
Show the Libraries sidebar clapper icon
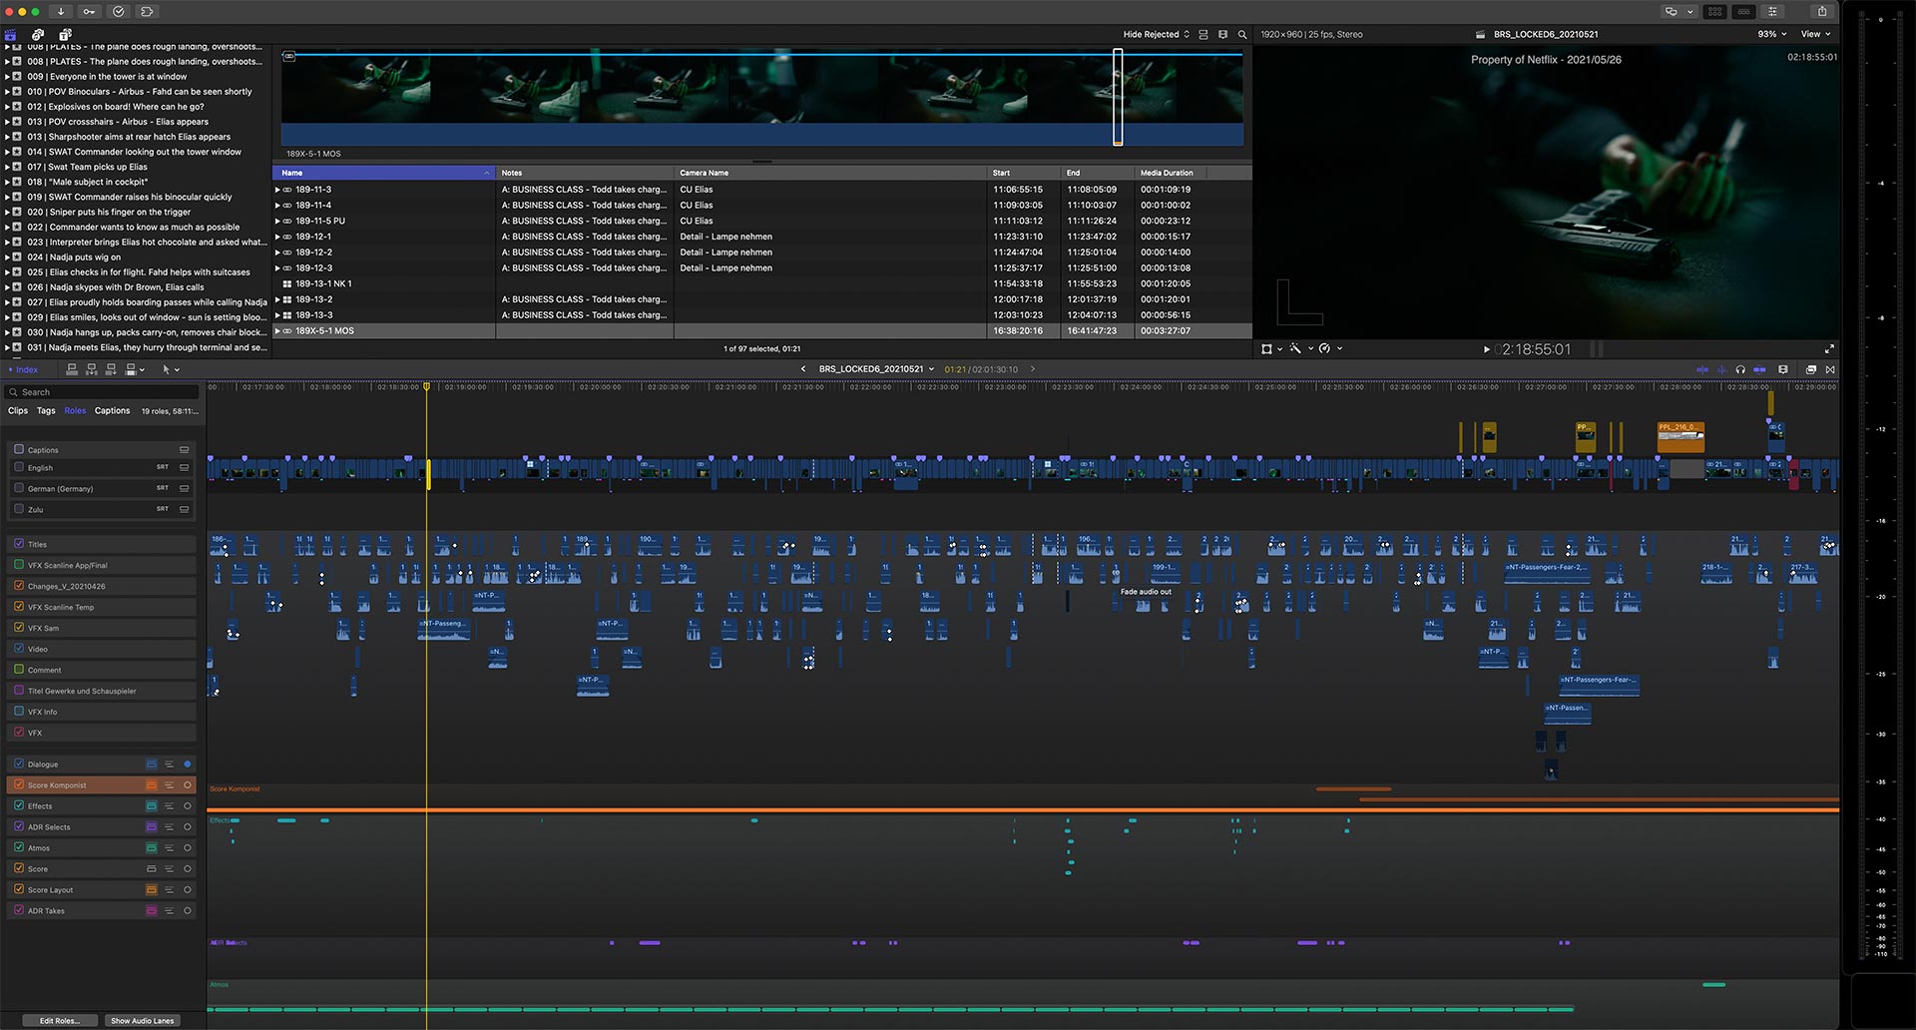click(11, 34)
